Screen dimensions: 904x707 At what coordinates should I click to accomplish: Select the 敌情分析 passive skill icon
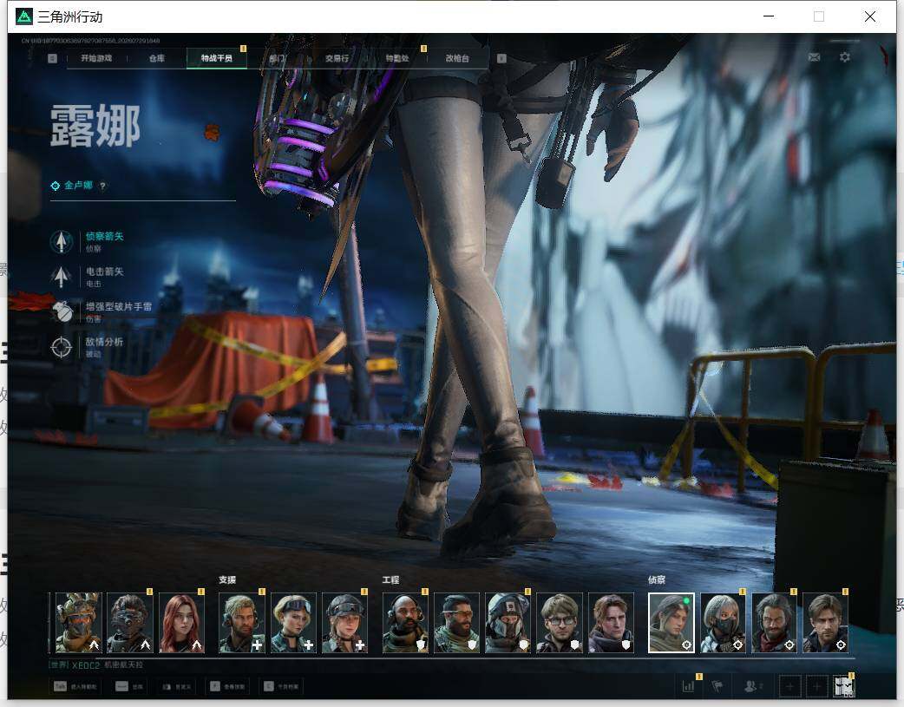coord(61,347)
